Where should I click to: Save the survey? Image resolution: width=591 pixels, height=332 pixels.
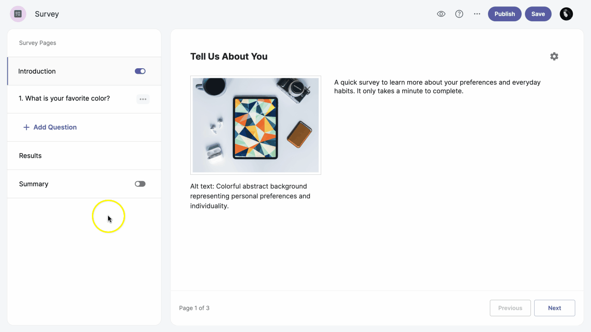(538, 14)
